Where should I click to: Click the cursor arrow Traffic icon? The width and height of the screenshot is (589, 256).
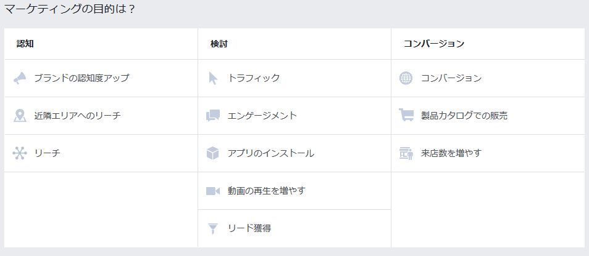point(213,78)
